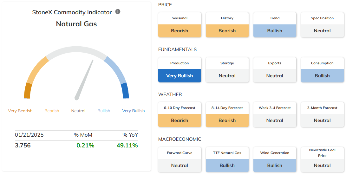
Task: Click the Bullish gauge legend label
Action: (x=104, y=111)
